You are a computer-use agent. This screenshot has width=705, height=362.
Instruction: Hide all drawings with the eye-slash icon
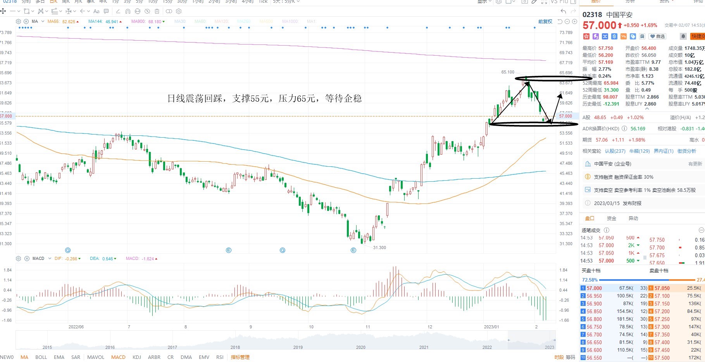click(147, 11)
